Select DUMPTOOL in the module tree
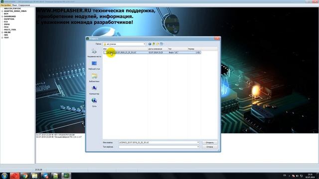The height and width of the screenshot is (179, 319). point(9,19)
